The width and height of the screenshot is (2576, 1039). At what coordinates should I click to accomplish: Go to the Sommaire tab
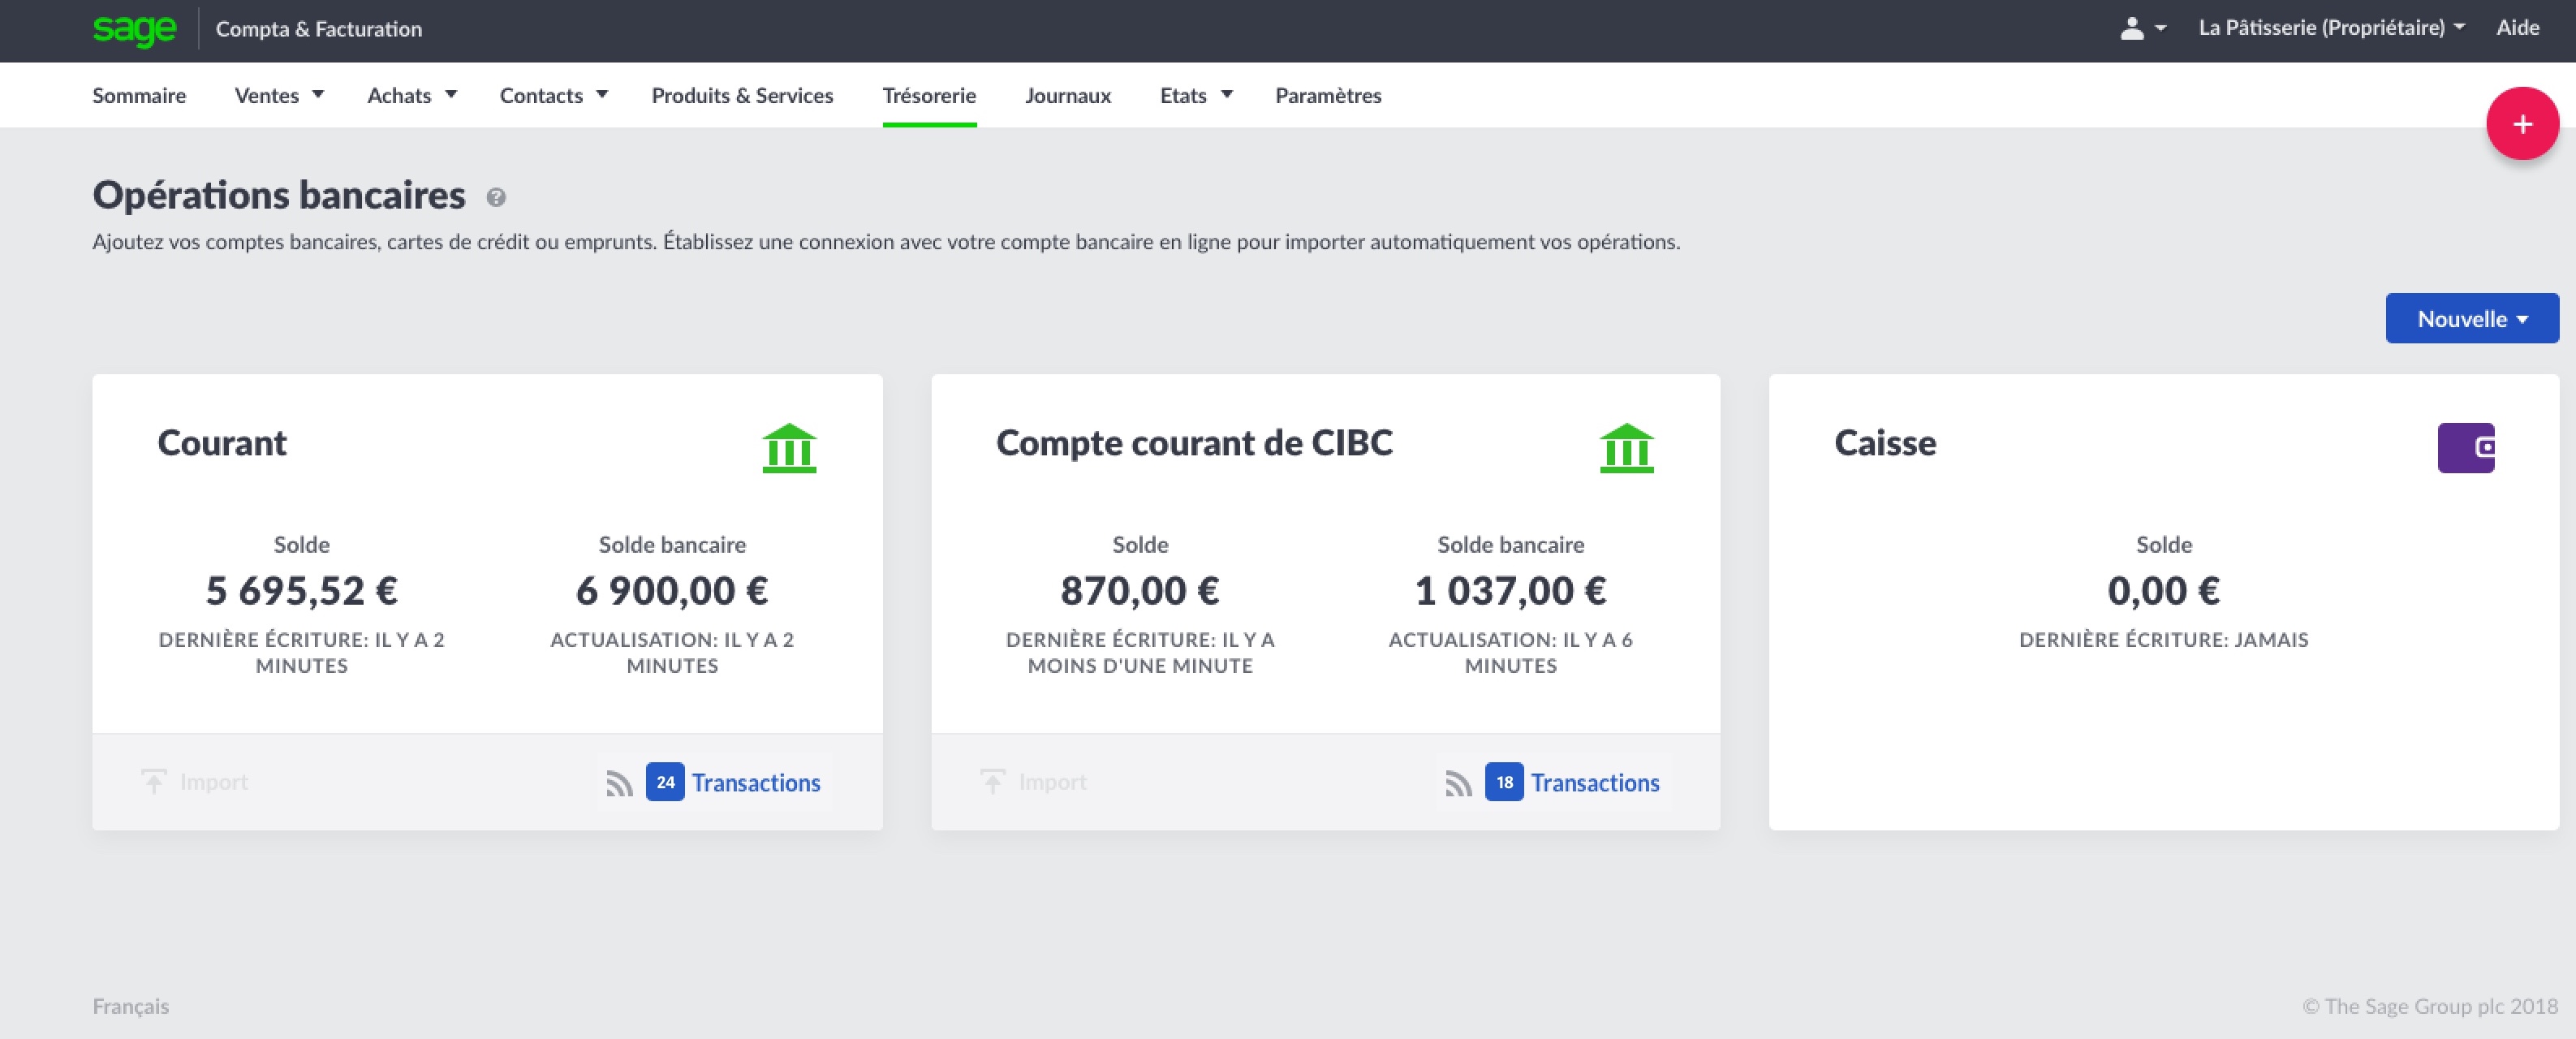[x=139, y=95]
